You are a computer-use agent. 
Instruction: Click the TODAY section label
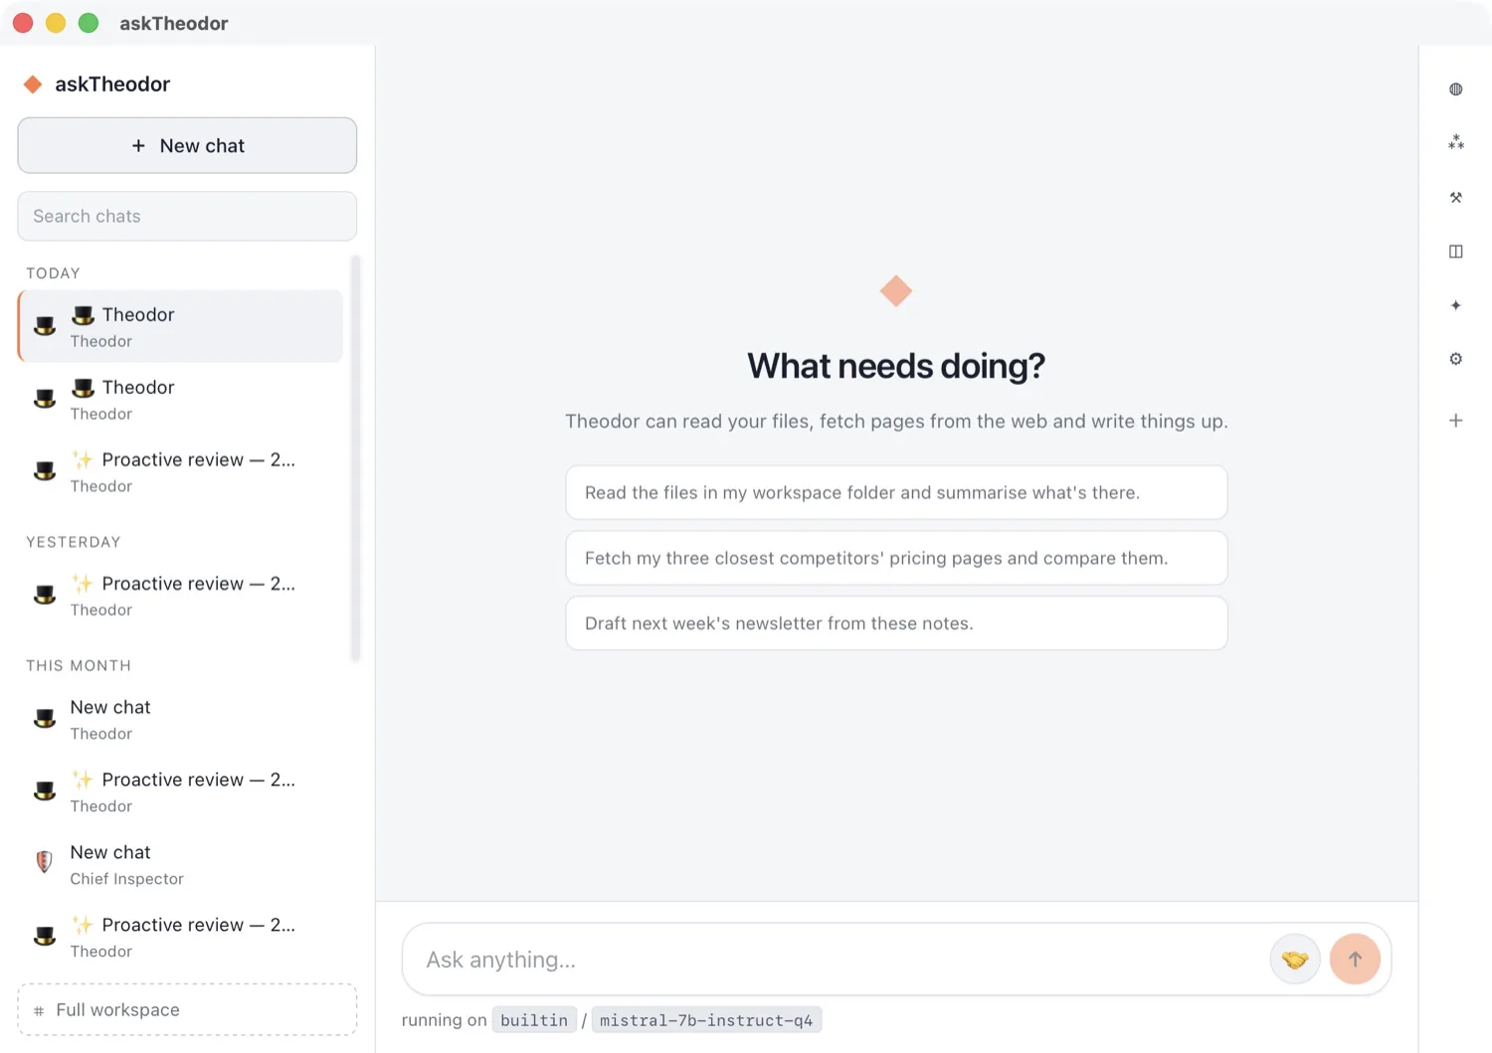point(53,273)
